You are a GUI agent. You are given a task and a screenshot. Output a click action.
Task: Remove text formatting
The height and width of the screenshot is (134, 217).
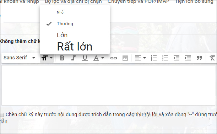tap(212, 58)
